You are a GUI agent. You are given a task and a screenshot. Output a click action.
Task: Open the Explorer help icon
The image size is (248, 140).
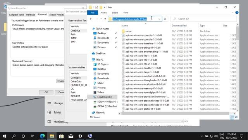(x=237, y=12)
